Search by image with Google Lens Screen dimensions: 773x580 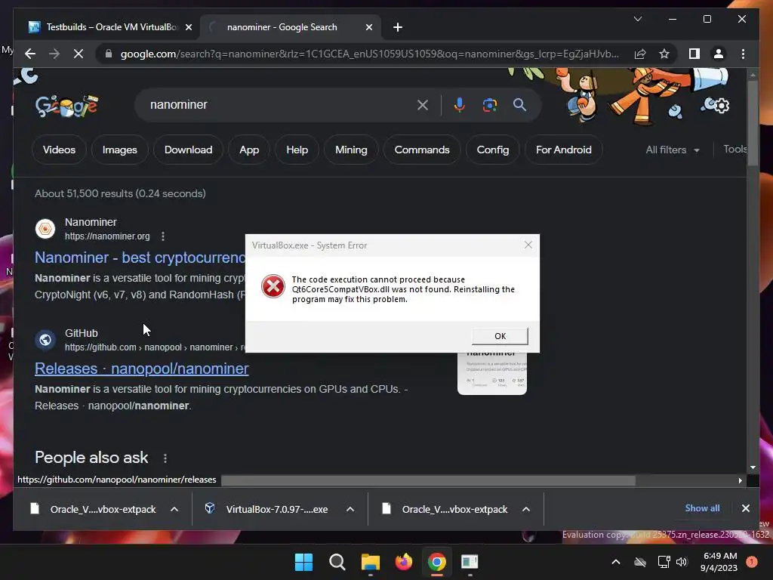489,105
